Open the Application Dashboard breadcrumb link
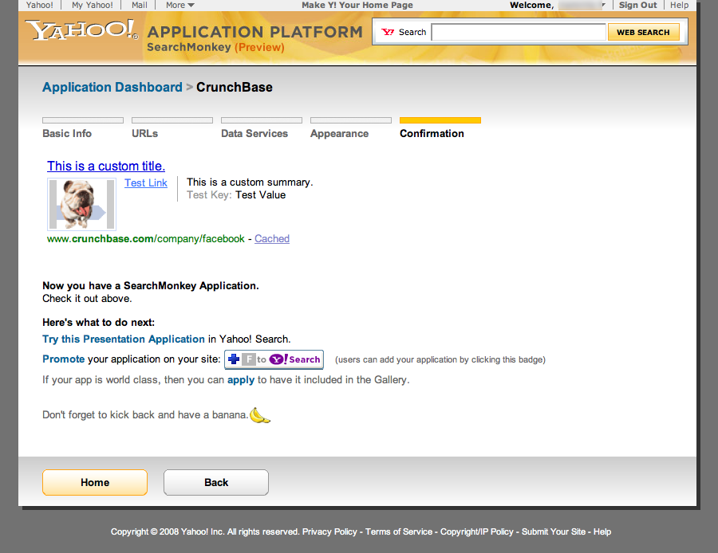The height and width of the screenshot is (553, 718). pyautogui.click(x=112, y=88)
